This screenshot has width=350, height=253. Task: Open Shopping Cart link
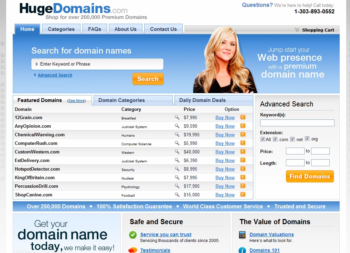tap(318, 30)
